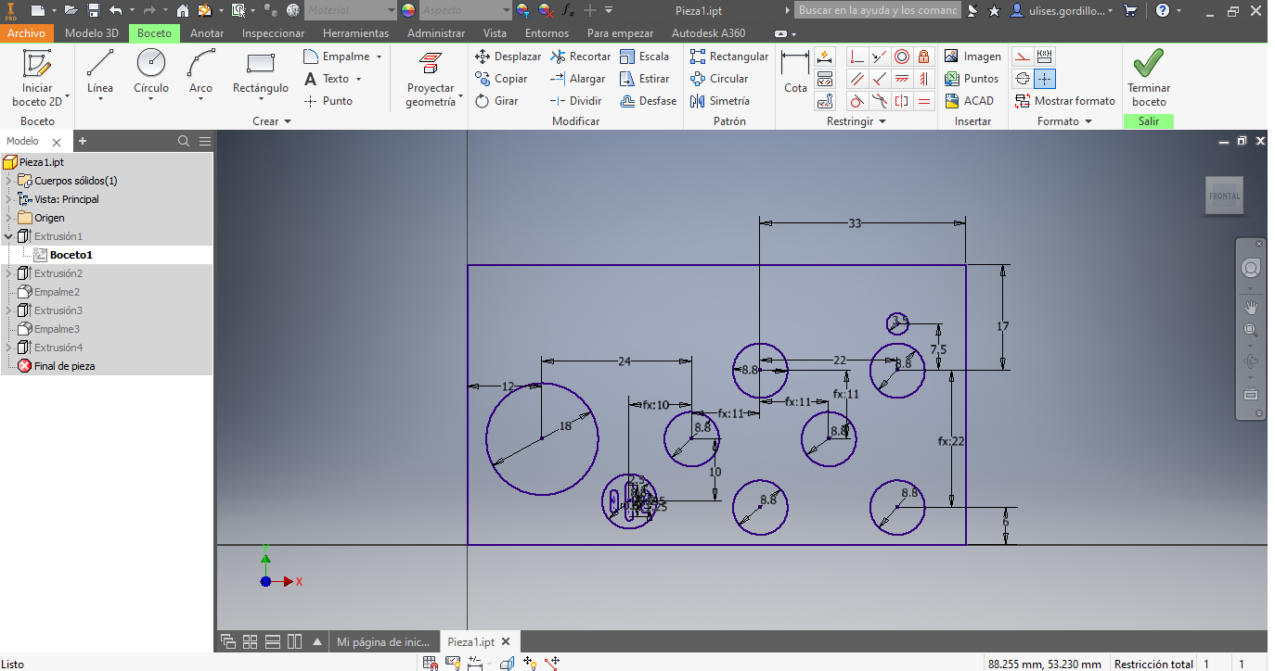Image resolution: width=1275 pixels, height=671 pixels.
Task: Click the concentric constraint icon
Action: click(x=901, y=57)
